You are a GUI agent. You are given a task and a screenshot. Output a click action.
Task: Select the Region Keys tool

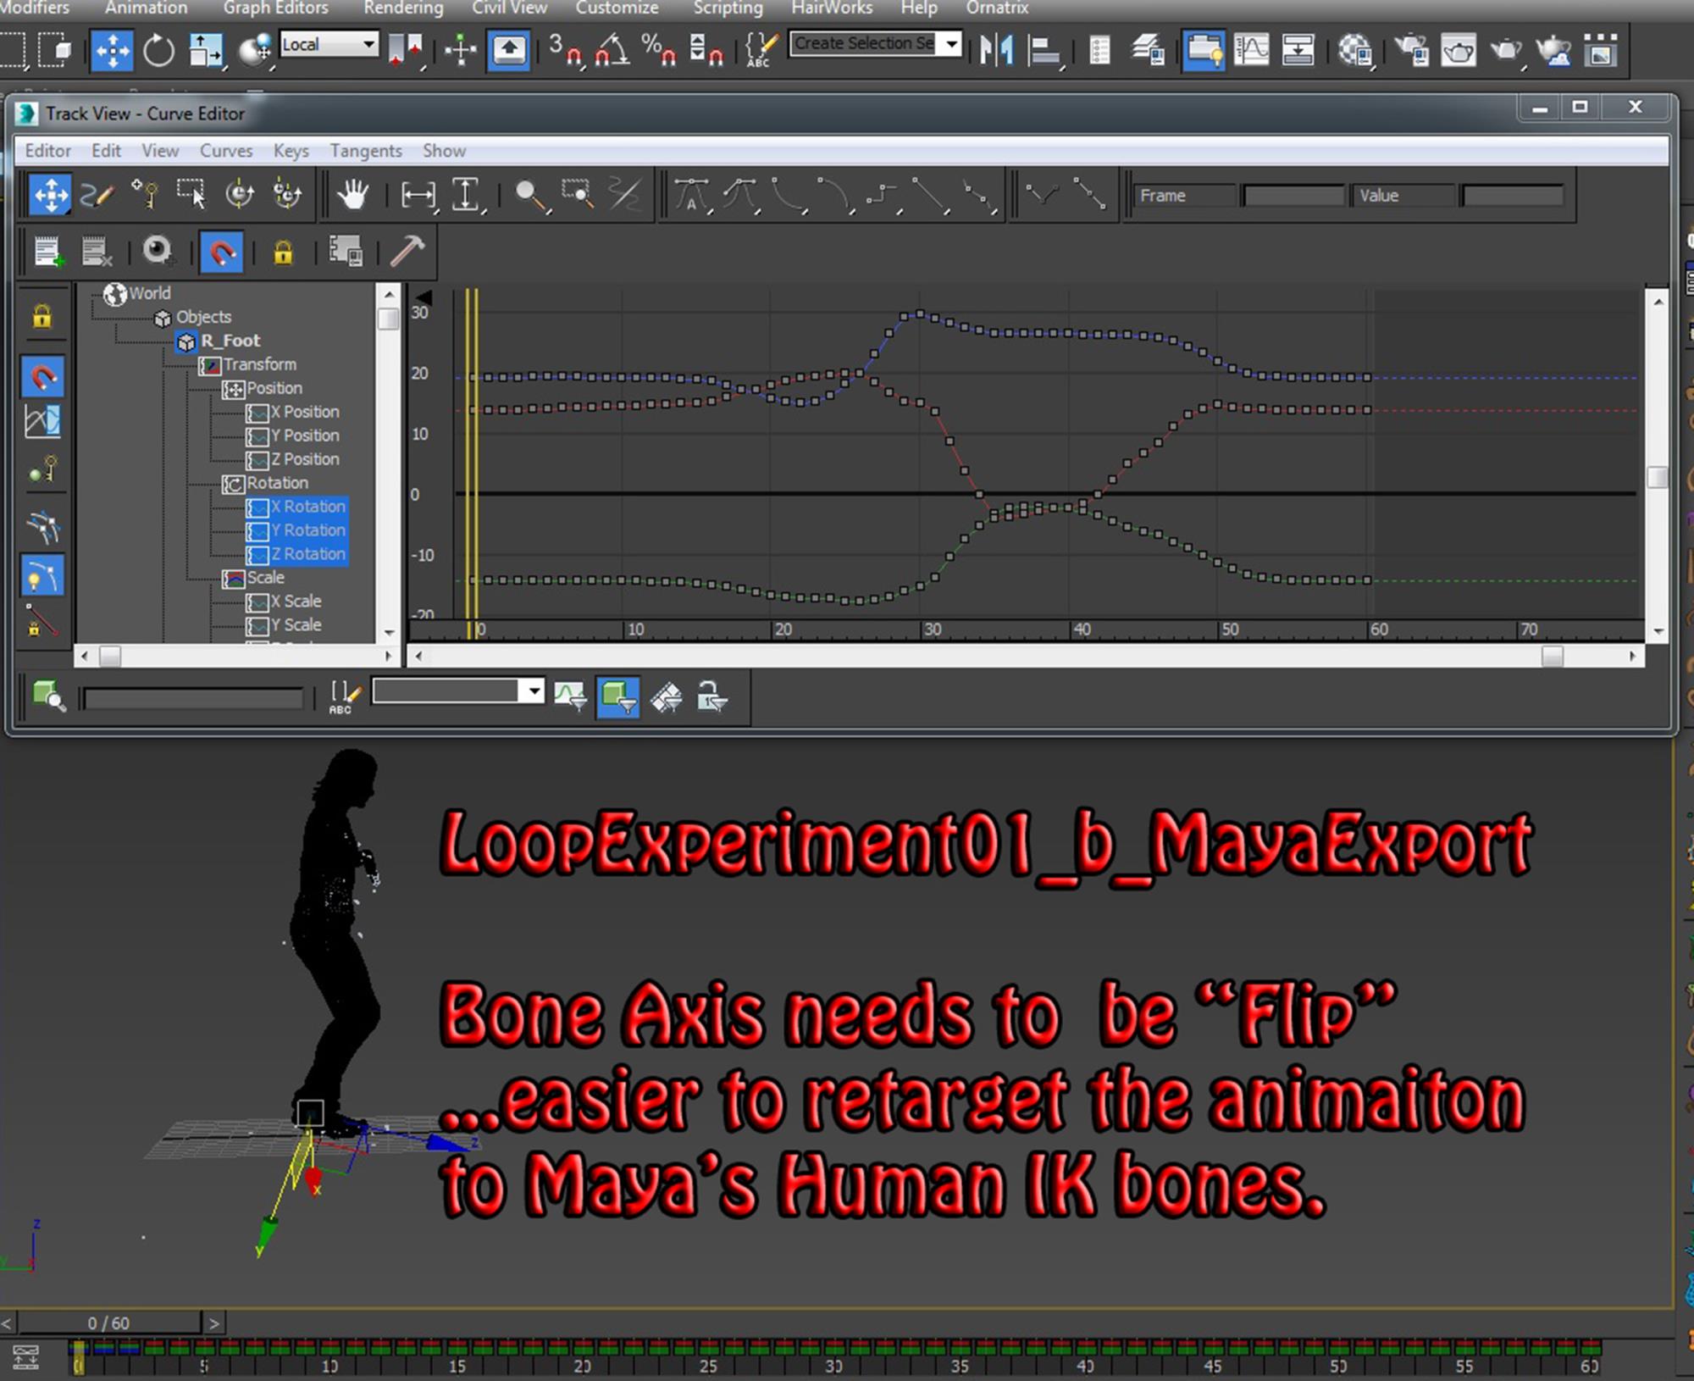[191, 195]
